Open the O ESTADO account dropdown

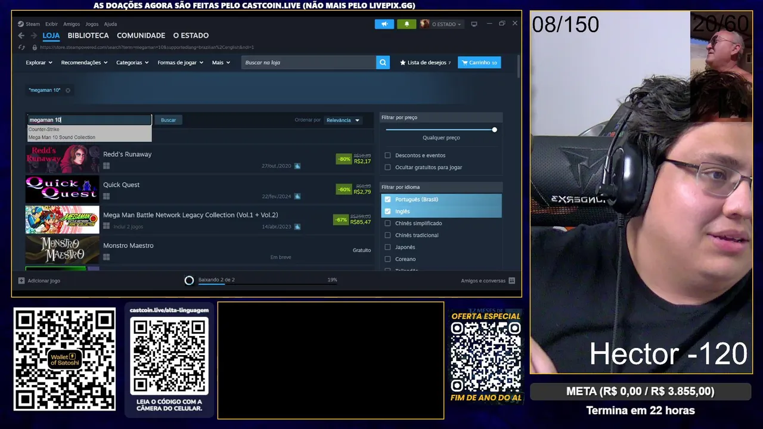[446, 24]
